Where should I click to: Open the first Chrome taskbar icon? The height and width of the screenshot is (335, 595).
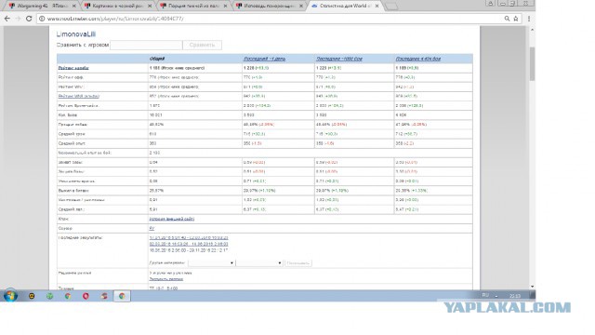pyautogui.click(x=68, y=296)
